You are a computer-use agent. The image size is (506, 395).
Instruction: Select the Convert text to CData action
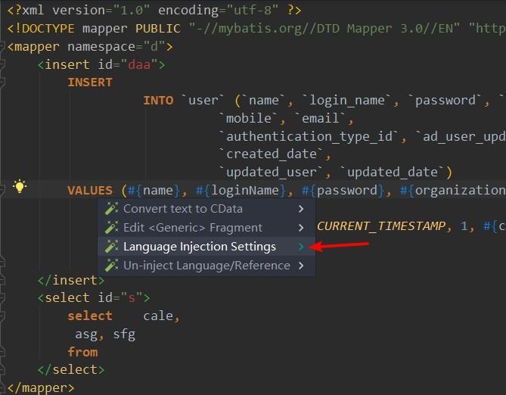coord(183,209)
